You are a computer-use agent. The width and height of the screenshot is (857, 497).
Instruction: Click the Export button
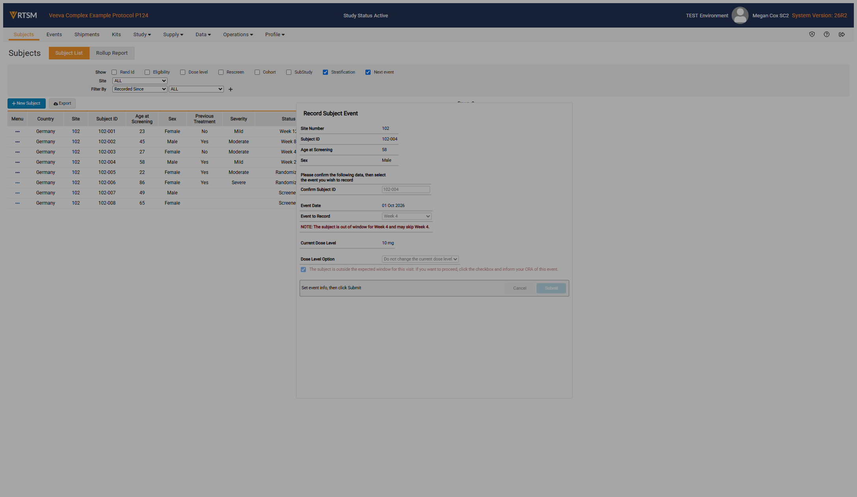click(62, 103)
